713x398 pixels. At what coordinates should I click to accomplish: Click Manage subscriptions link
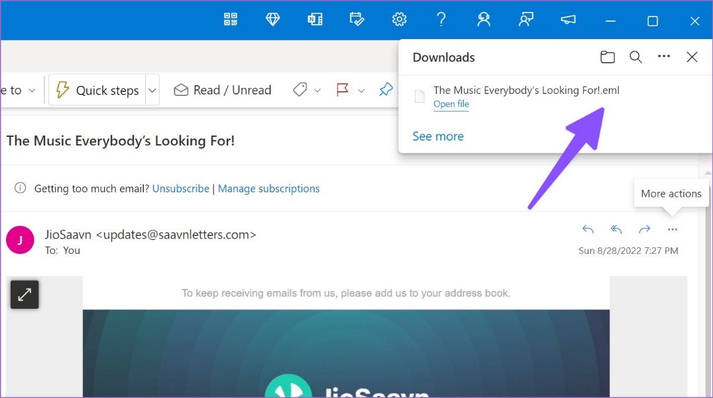[268, 188]
